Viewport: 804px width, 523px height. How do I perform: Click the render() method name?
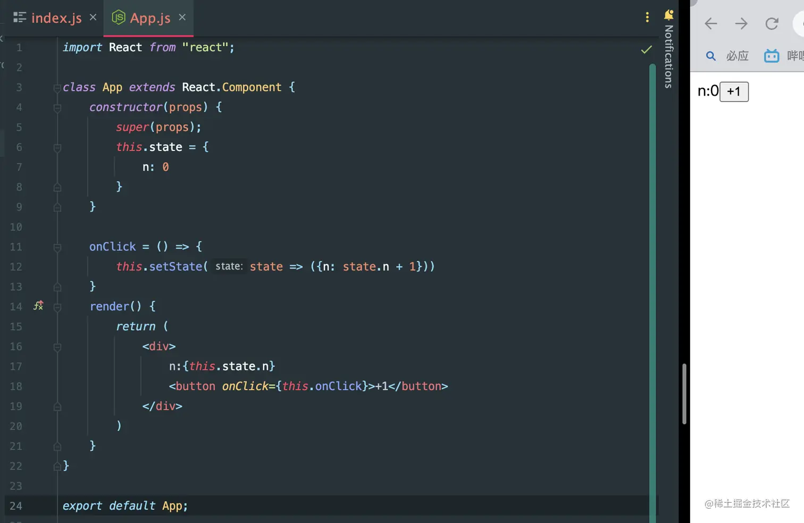click(x=116, y=306)
